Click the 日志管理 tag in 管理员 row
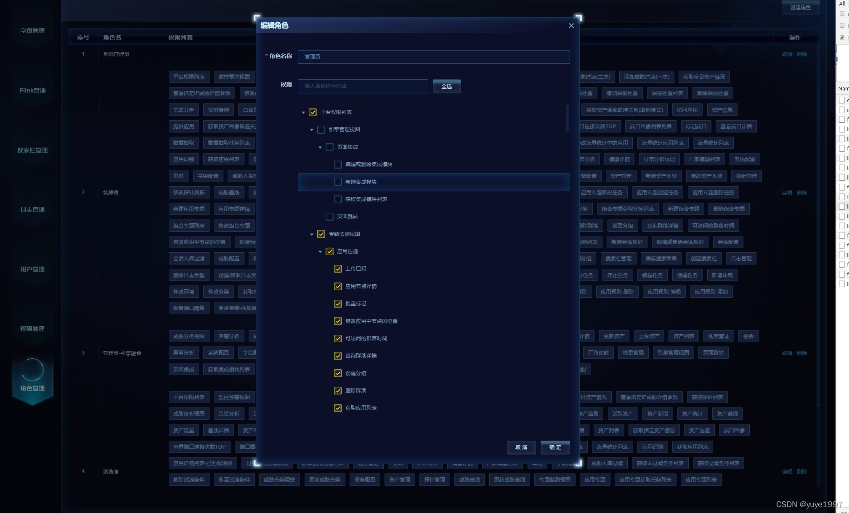This screenshot has height=513, width=849. (x=741, y=259)
